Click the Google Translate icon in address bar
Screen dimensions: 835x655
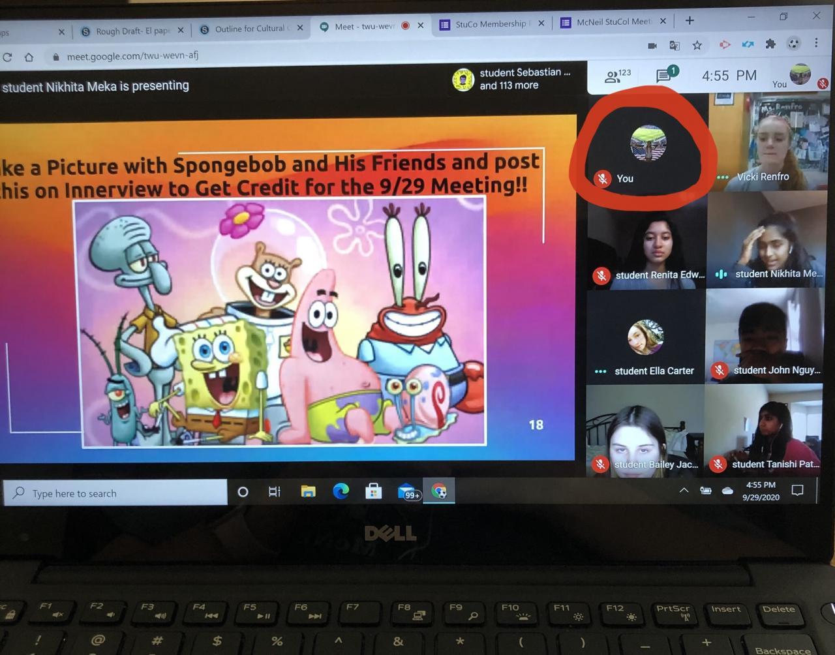(675, 45)
